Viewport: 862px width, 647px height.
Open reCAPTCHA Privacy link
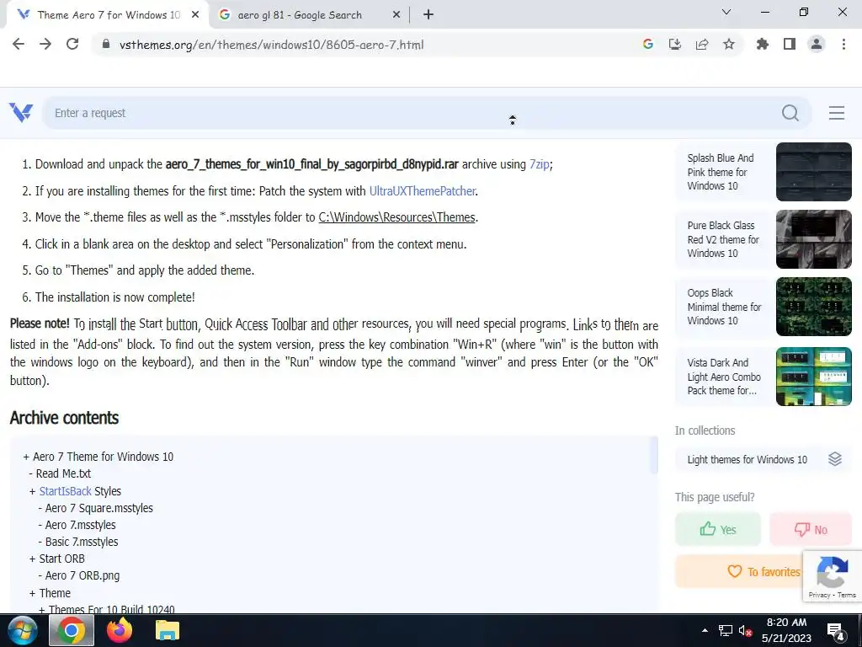click(819, 595)
